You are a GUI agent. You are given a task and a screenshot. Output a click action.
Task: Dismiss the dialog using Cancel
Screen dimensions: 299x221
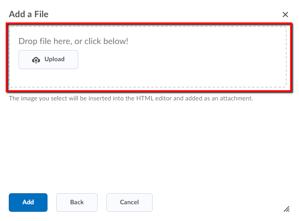pos(129,203)
